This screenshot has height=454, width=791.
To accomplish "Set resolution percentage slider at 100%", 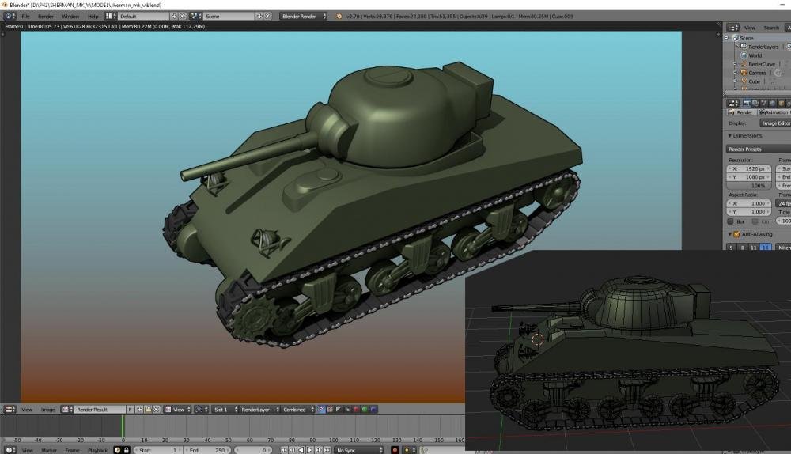I will coord(750,185).
